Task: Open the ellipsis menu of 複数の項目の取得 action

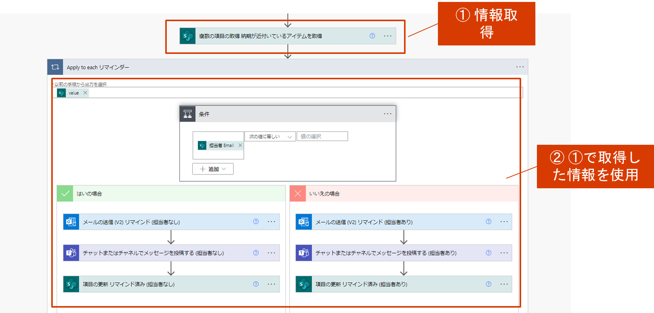Action: [x=387, y=36]
